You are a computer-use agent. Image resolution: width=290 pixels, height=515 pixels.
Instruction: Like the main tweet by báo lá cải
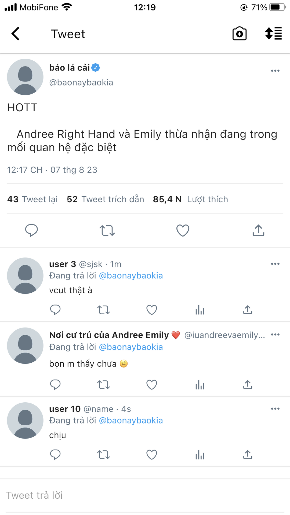click(x=183, y=230)
